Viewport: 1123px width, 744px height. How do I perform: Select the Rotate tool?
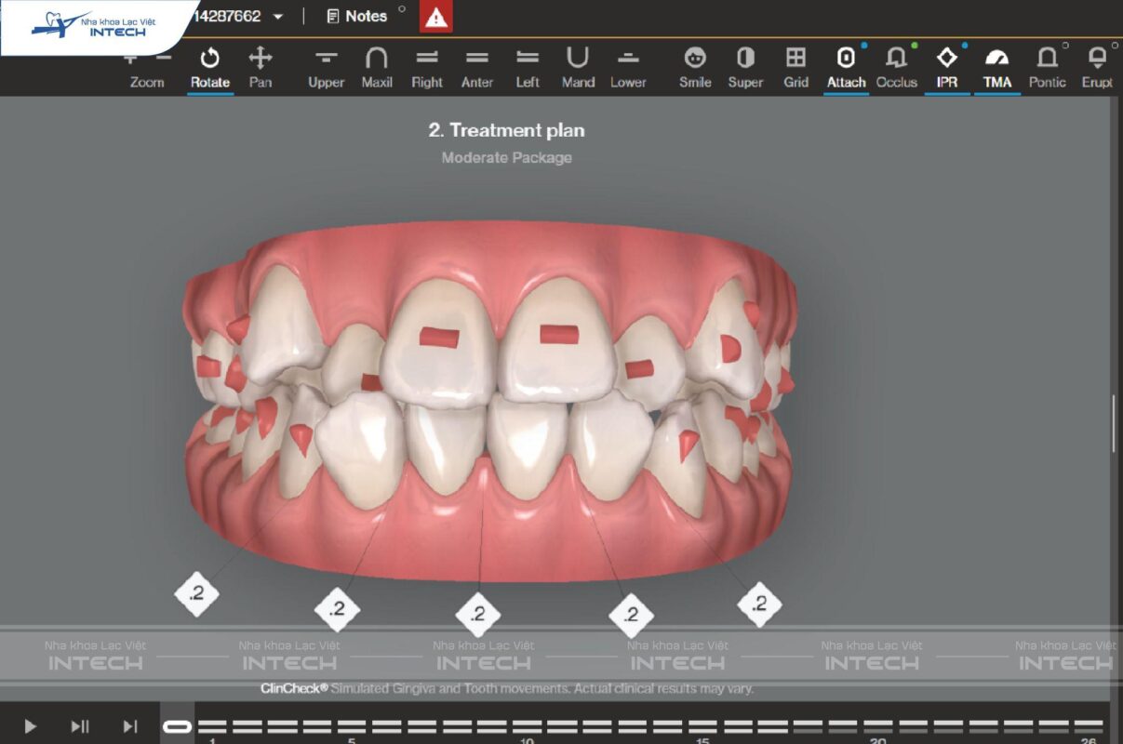210,67
